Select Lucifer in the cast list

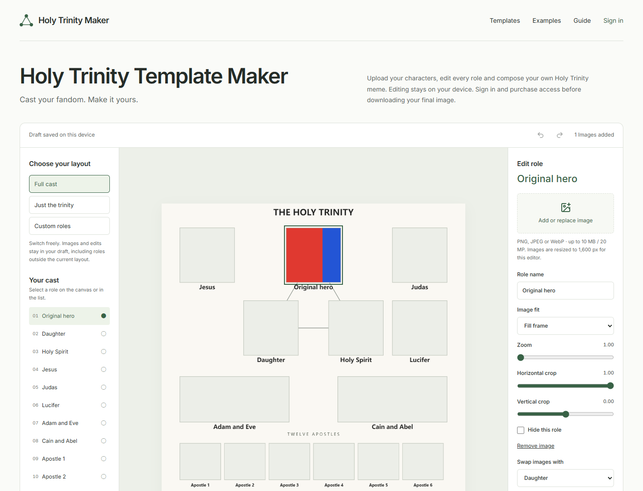[x=69, y=405]
